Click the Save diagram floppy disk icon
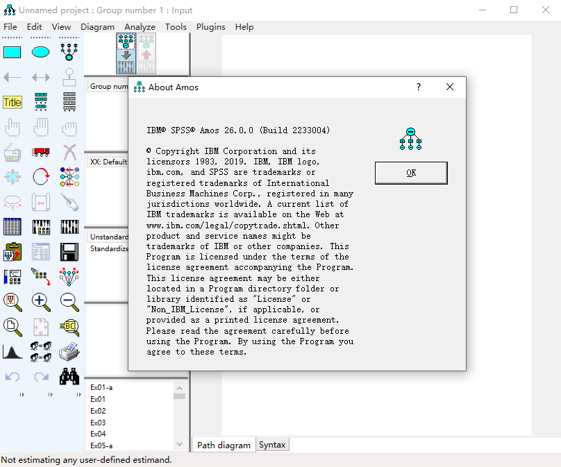Screen dimensions: 561x467 click(x=69, y=251)
